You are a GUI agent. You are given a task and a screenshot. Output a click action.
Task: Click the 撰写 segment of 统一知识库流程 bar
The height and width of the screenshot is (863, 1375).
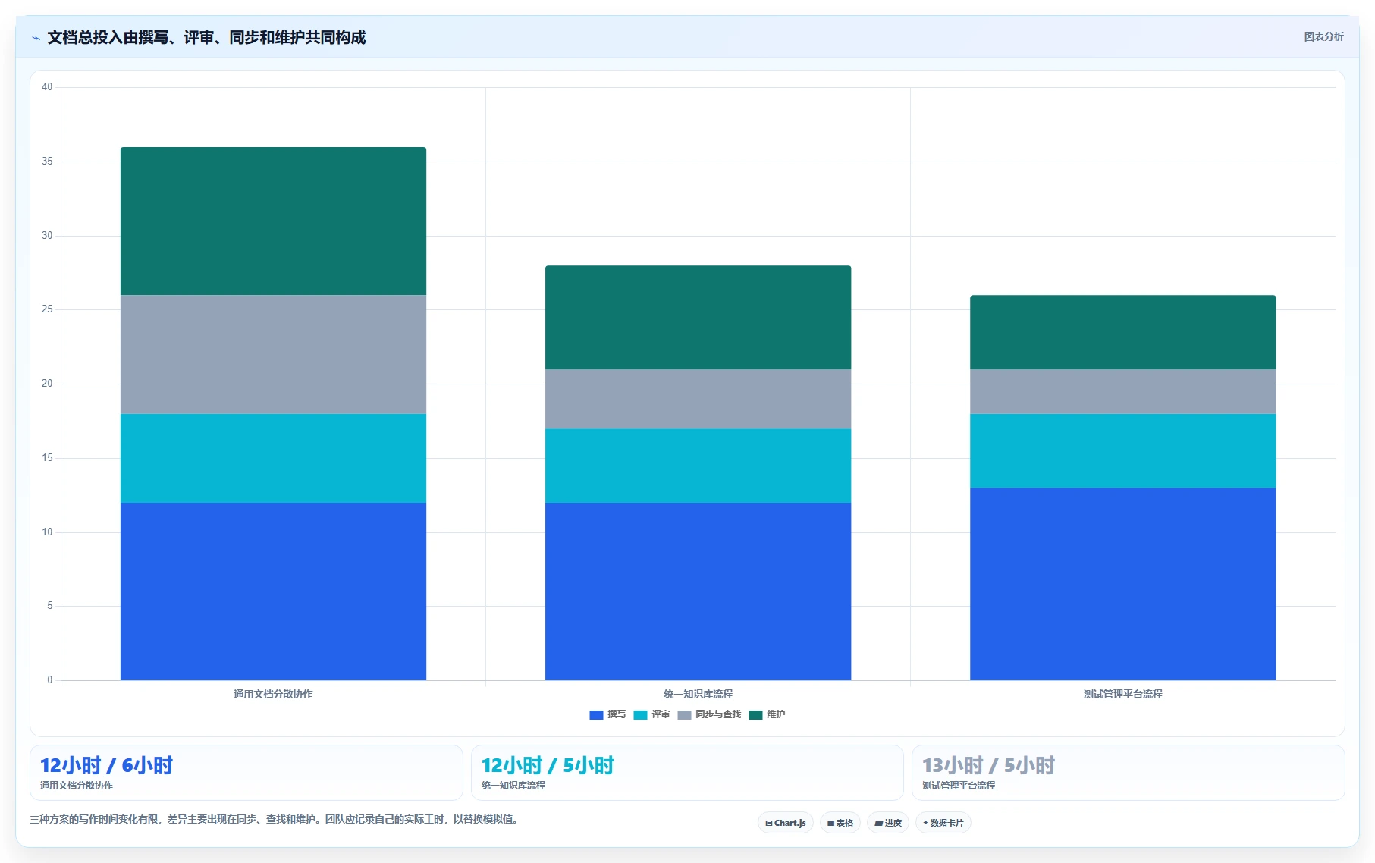tap(698, 592)
